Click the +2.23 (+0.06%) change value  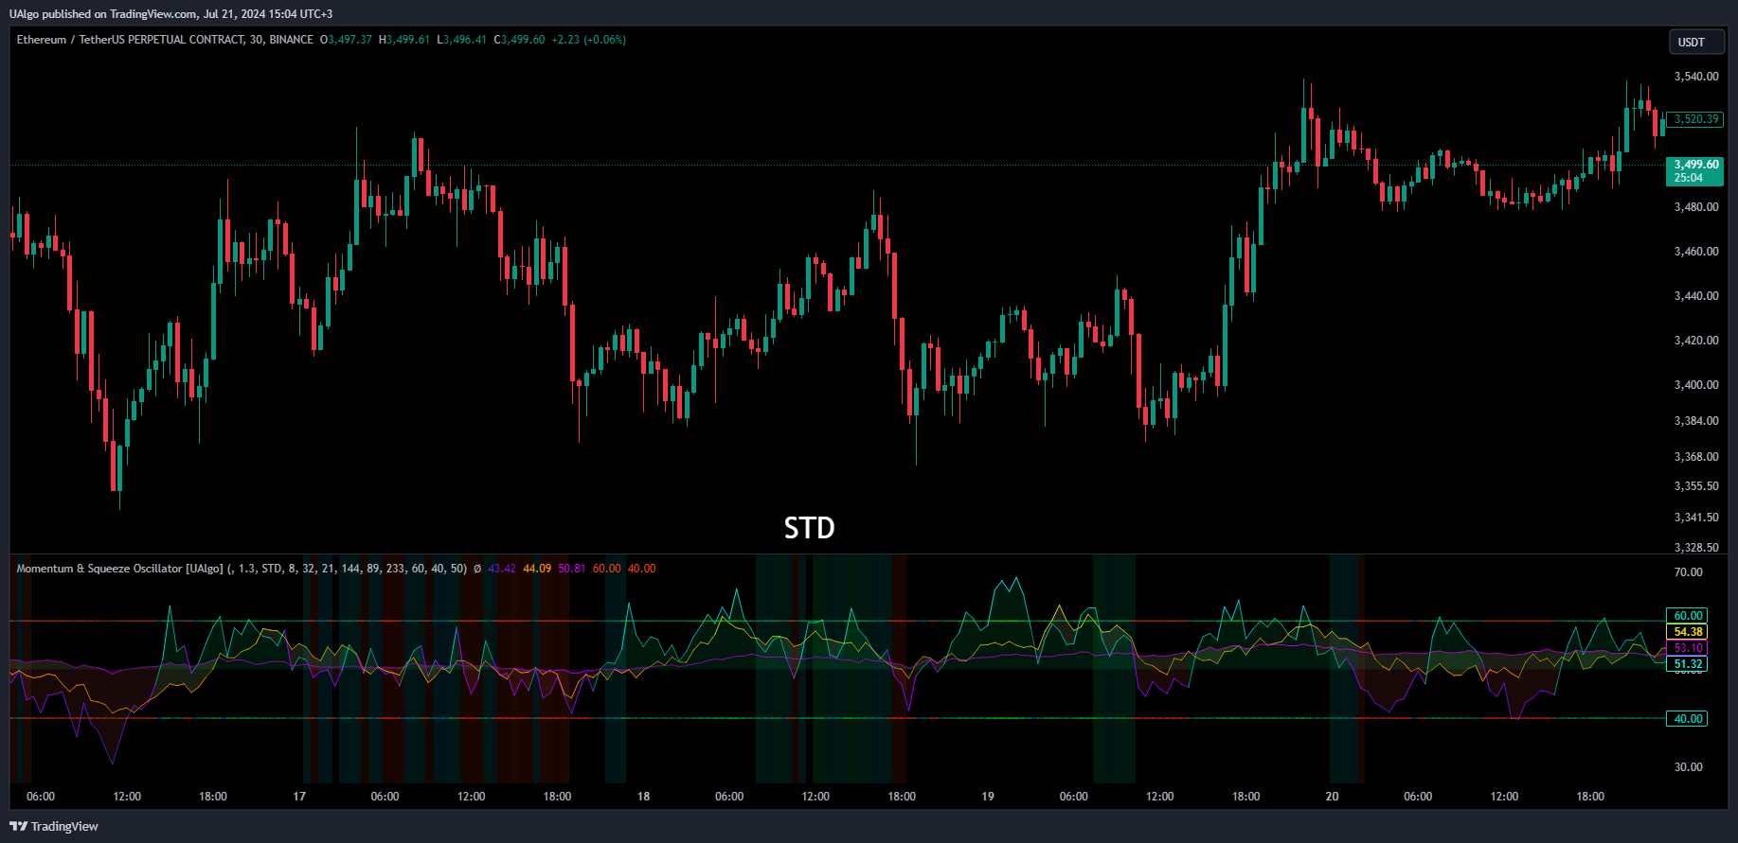pyautogui.click(x=589, y=40)
